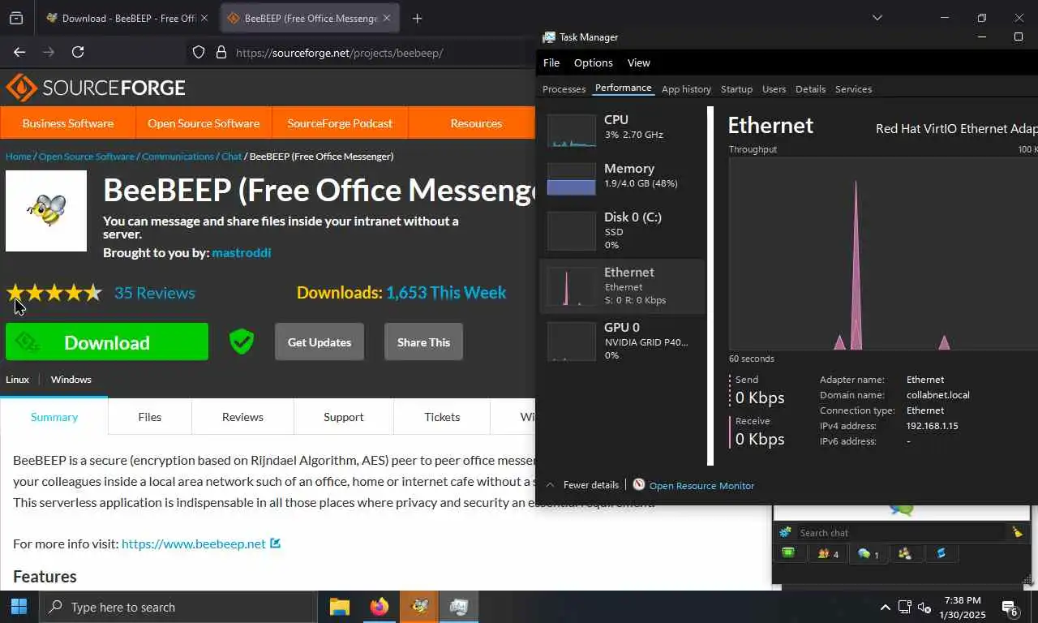The width and height of the screenshot is (1038, 623).
Task: Switch to Firefox on the taskbar
Action: coord(379,607)
